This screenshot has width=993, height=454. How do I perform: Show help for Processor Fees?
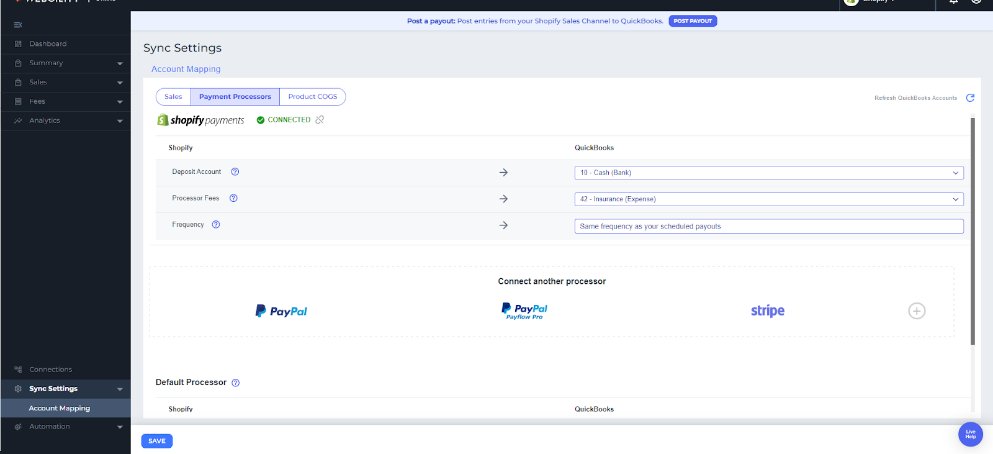coord(233,198)
